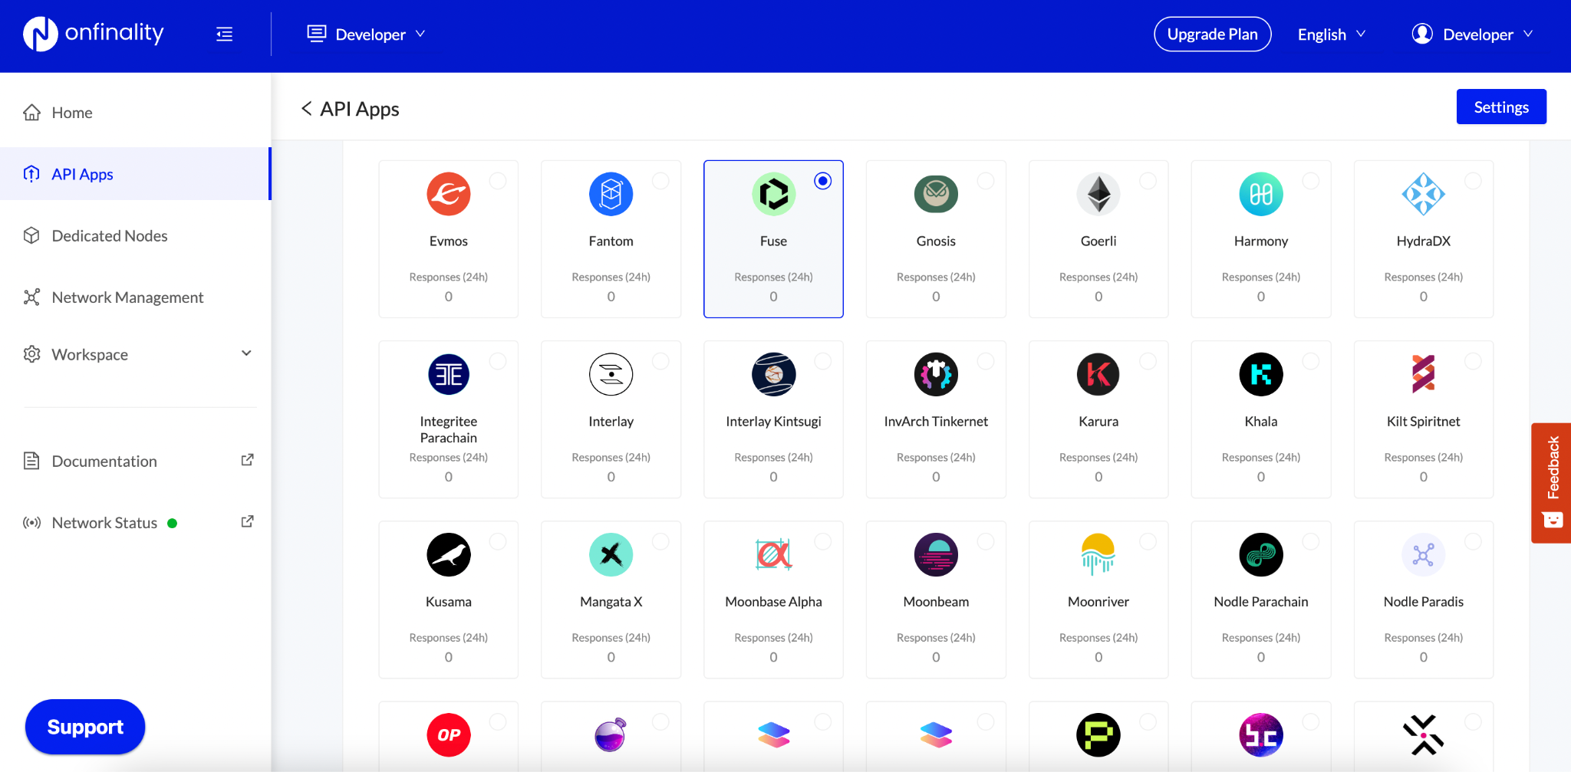Click the Network Status external link icon
The height and width of the screenshot is (772, 1571).
[x=247, y=521]
